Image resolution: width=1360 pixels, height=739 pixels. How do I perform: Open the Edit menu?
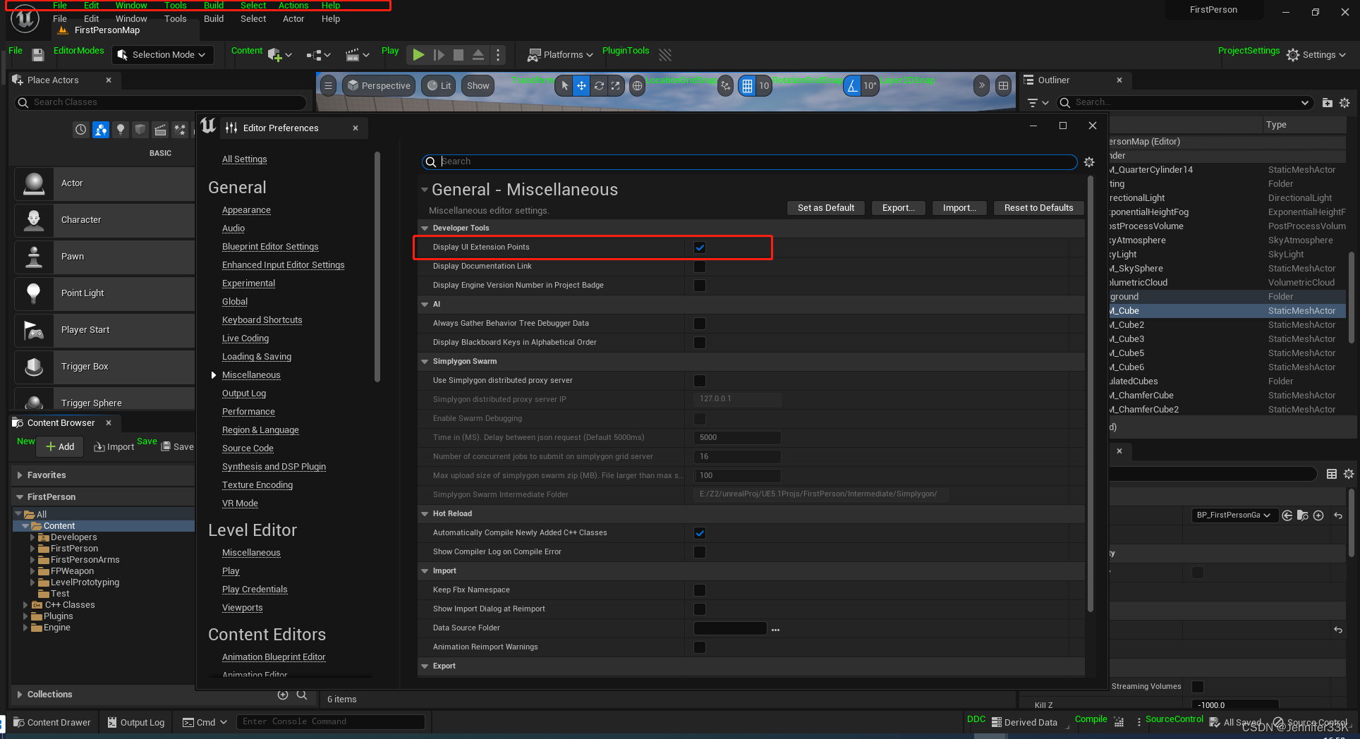(x=90, y=18)
